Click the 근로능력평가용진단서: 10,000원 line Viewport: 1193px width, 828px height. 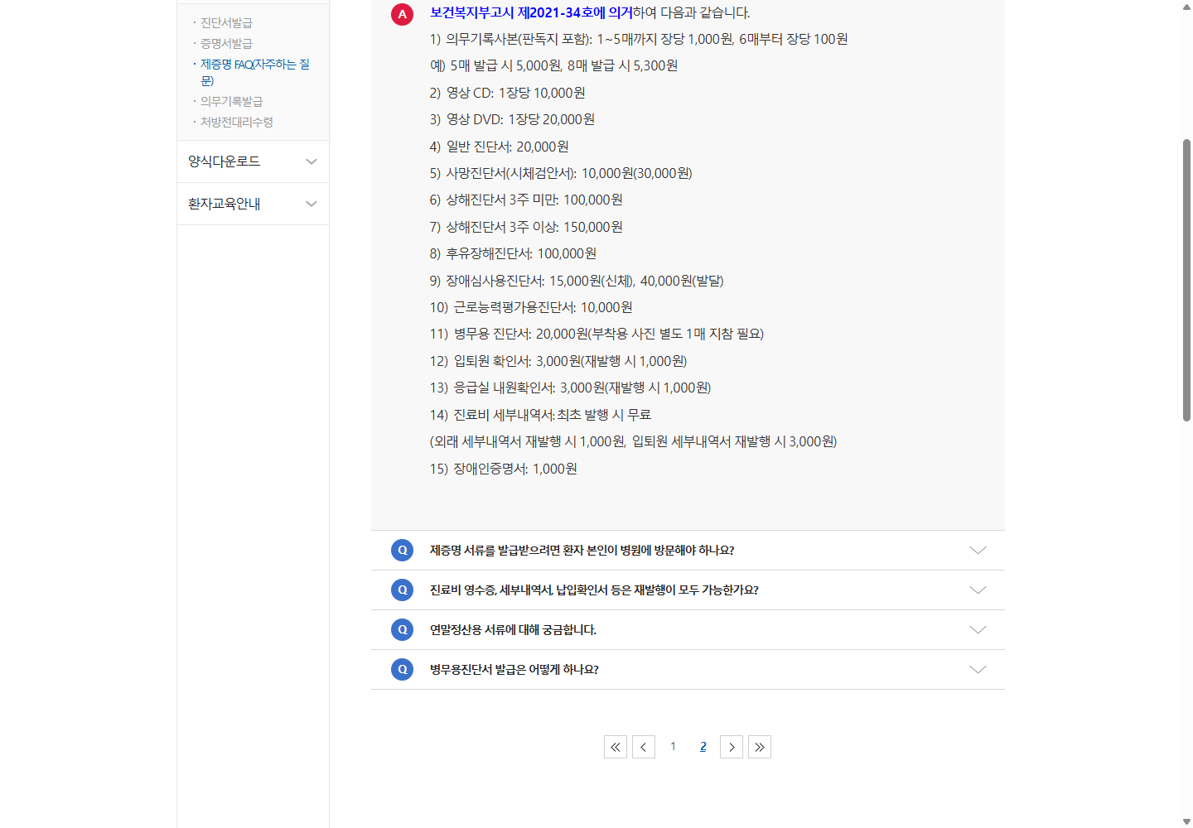tap(531, 307)
